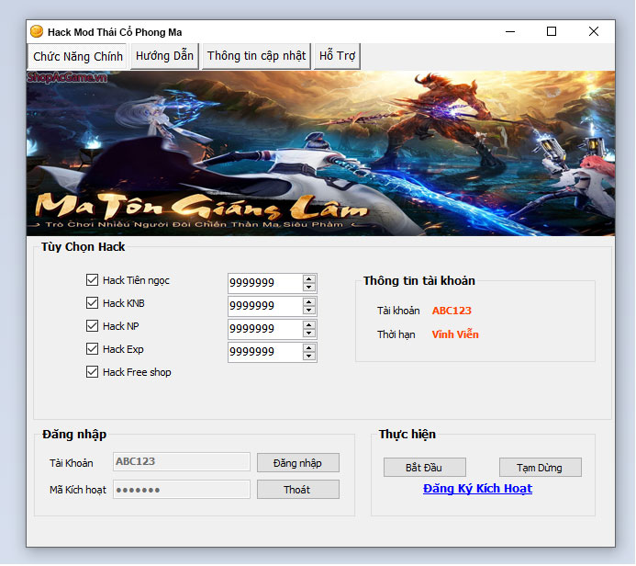This screenshot has width=636, height=566.
Task: Minimize the Hack Mod window
Action: tap(510, 31)
